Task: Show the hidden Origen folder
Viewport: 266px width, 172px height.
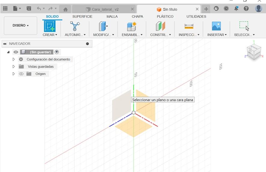Action: pos(21,74)
